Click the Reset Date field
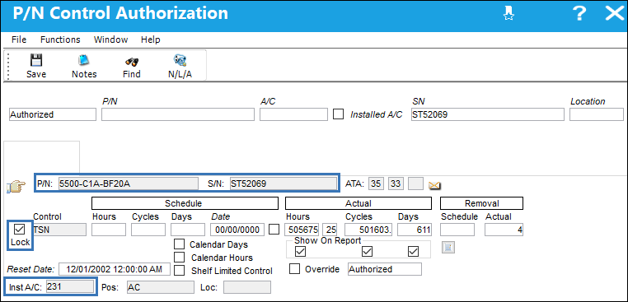Viewport: 628px width, 302px height. point(115,269)
